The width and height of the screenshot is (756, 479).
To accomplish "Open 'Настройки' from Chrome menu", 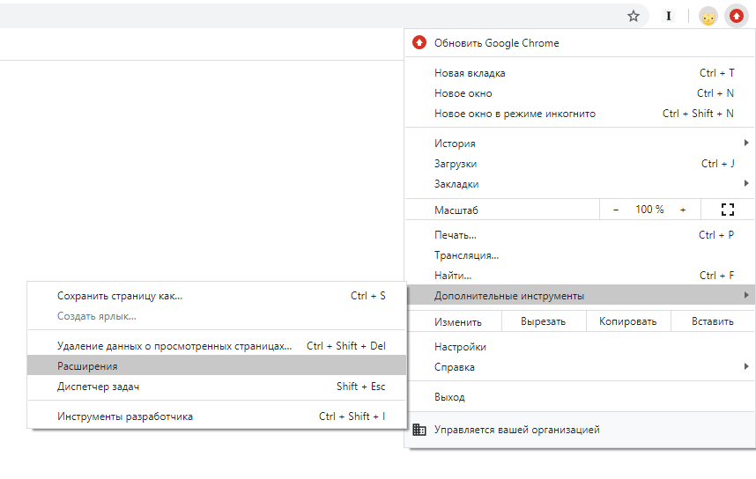I will 460,347.
